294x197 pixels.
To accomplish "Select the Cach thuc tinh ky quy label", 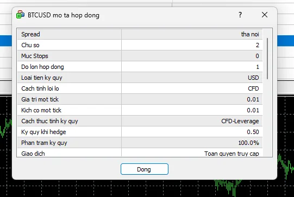I will pyautogui.click(x=49, y=121).
